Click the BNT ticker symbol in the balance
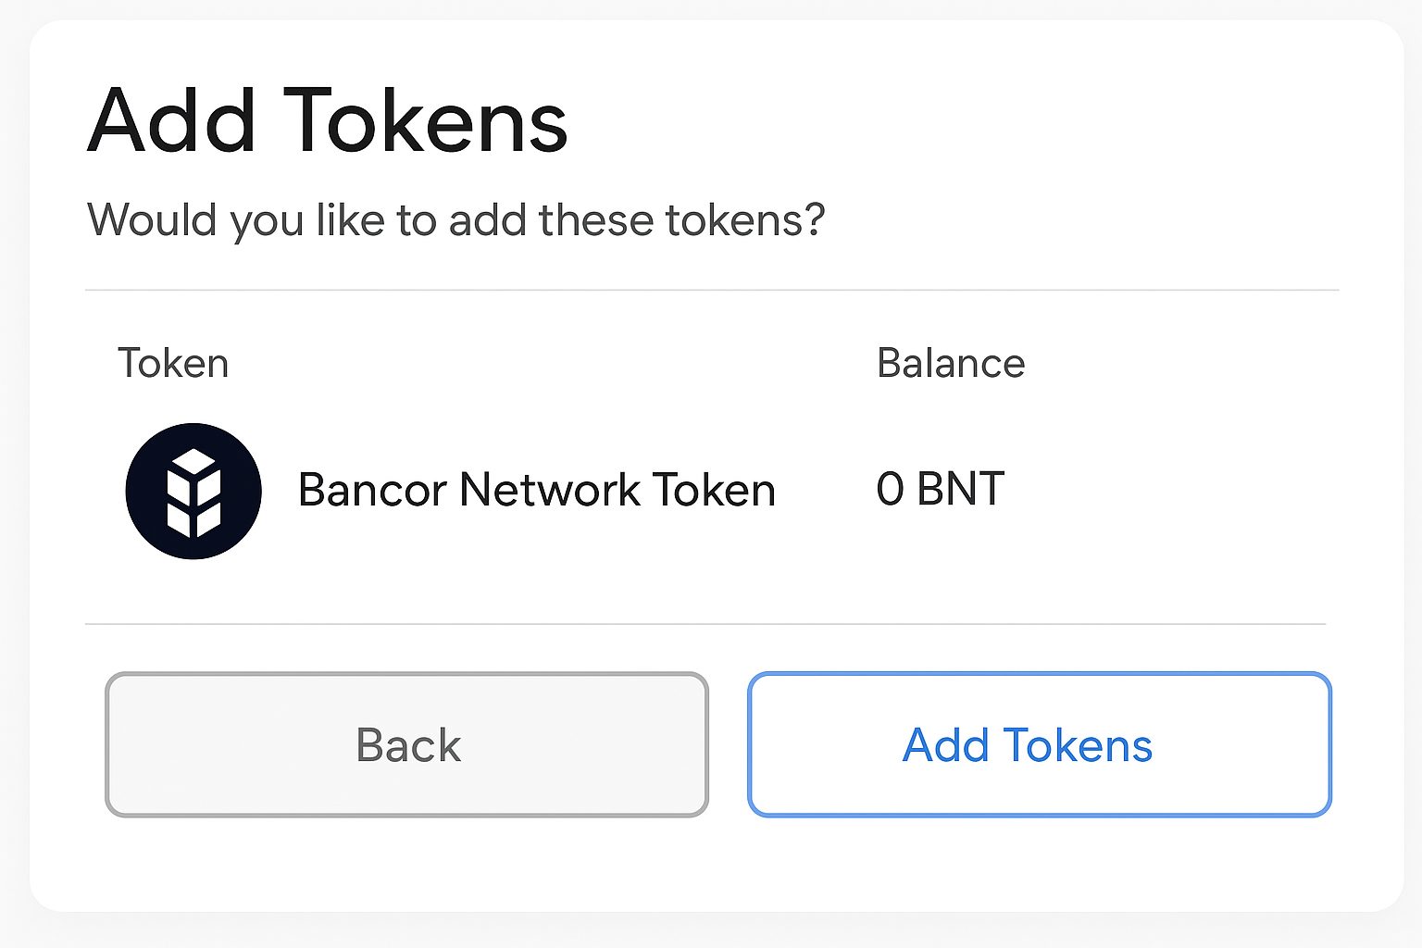 point(960,489)
